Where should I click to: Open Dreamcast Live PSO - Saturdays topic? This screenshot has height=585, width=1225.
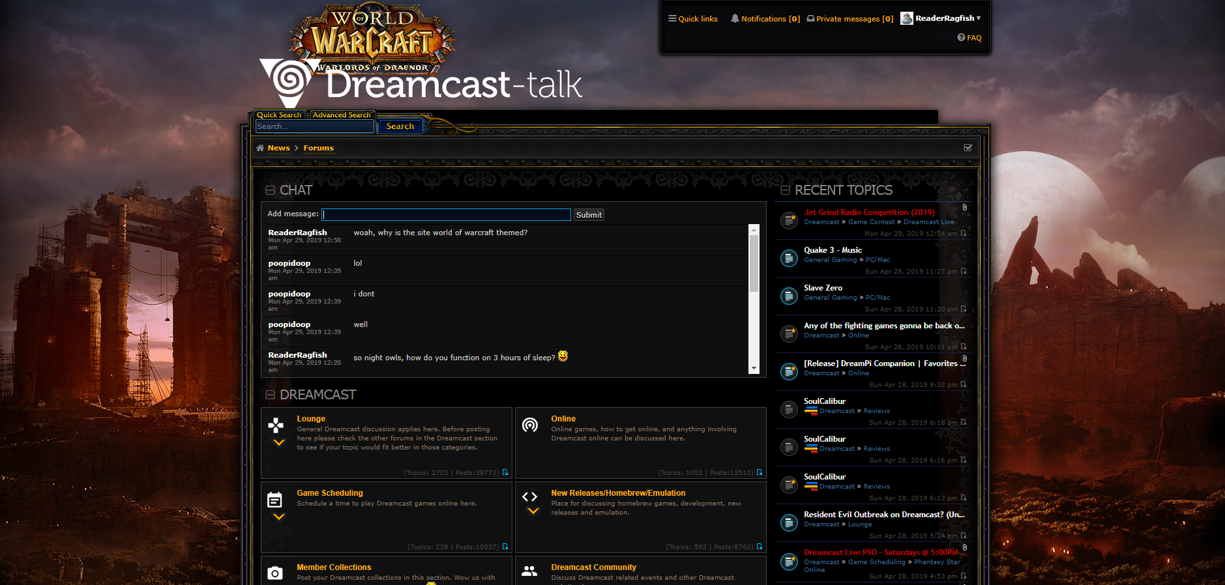click(x=885, y=552)
